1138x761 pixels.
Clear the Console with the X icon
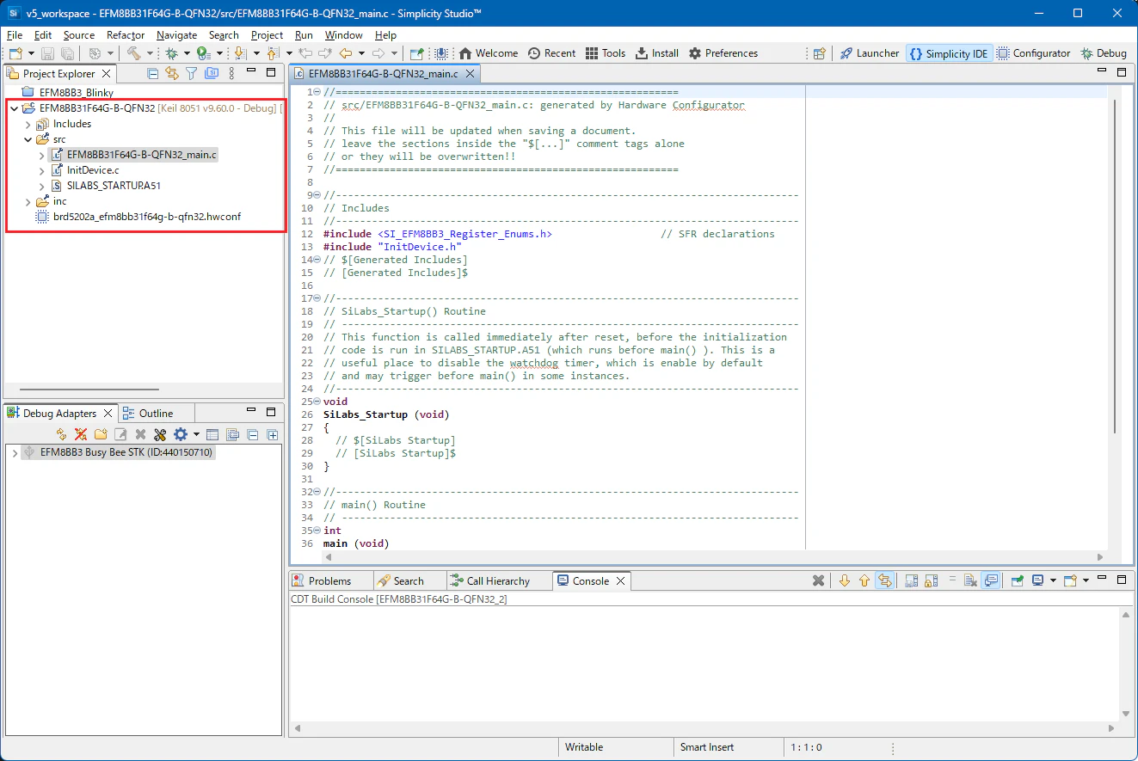point(819,581)
